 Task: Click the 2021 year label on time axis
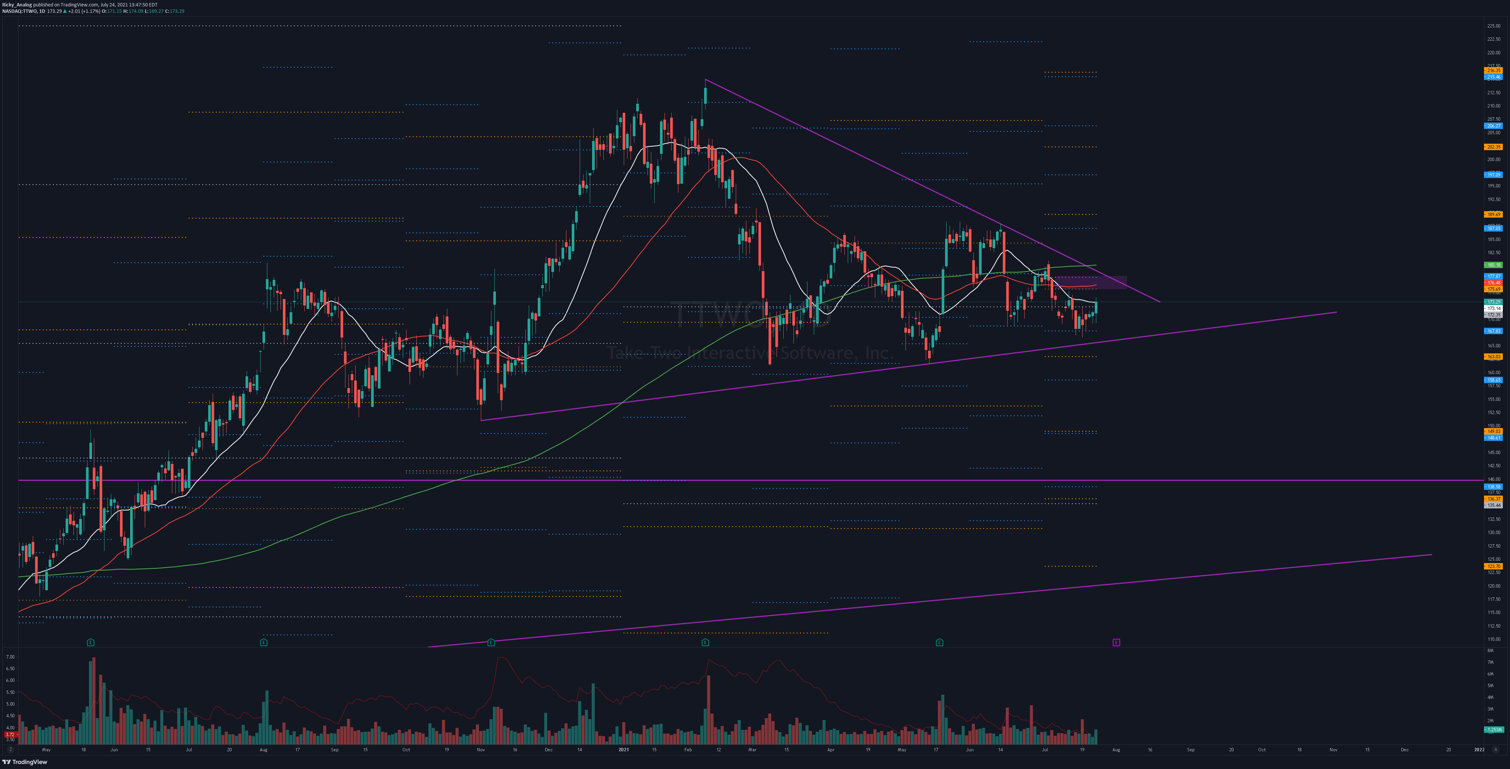point(623,750)
